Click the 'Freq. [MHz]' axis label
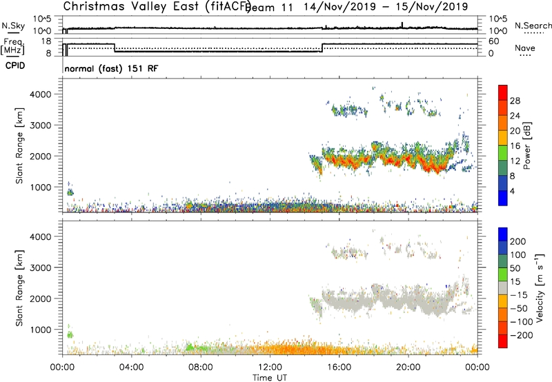This screenshot has height=382, width=552. pyautogui.click(x=12, y=47)
